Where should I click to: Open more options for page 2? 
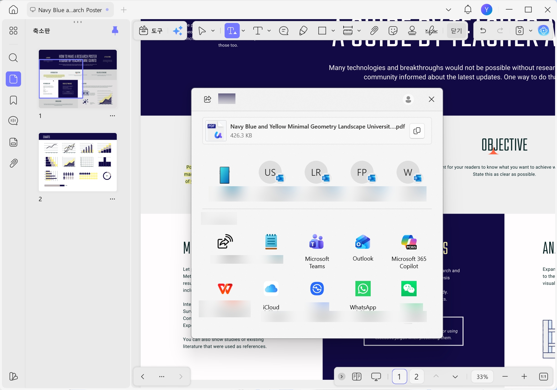pos(112,199)
